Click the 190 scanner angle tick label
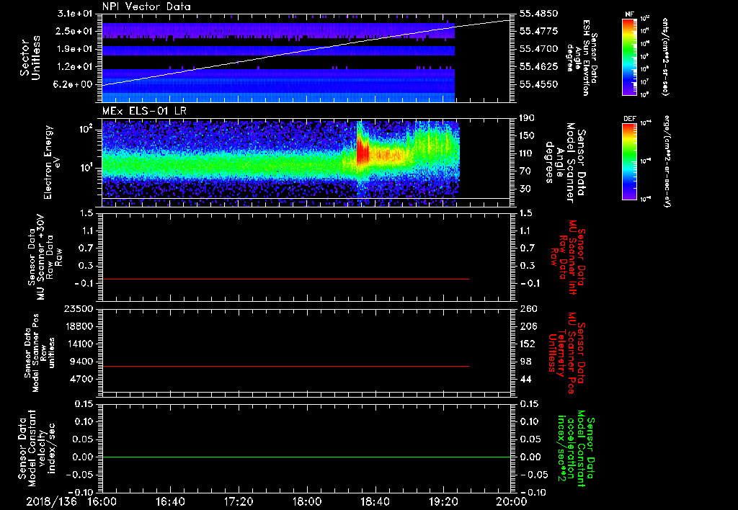Viewport: 738px width, 510px height. click(528, 118)
